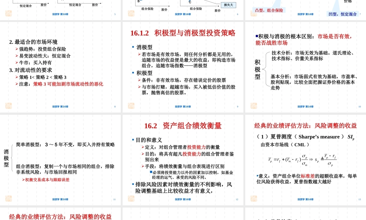Click the seal watermark icon on slide 8
This screenshot has height=220, width=366.
9,106
